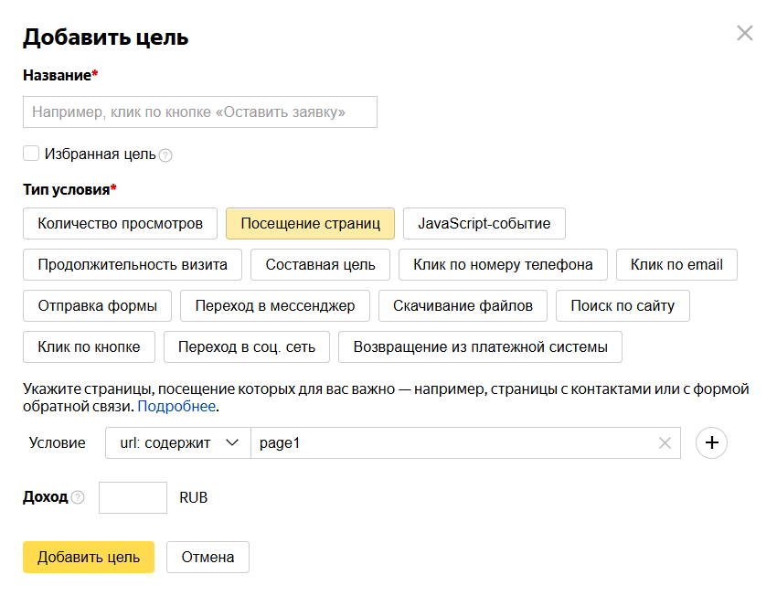Image resolution: width=777 pixels, height=596 pixels.
Task: Click the help icon next to Доход
Action: [78, 498]
